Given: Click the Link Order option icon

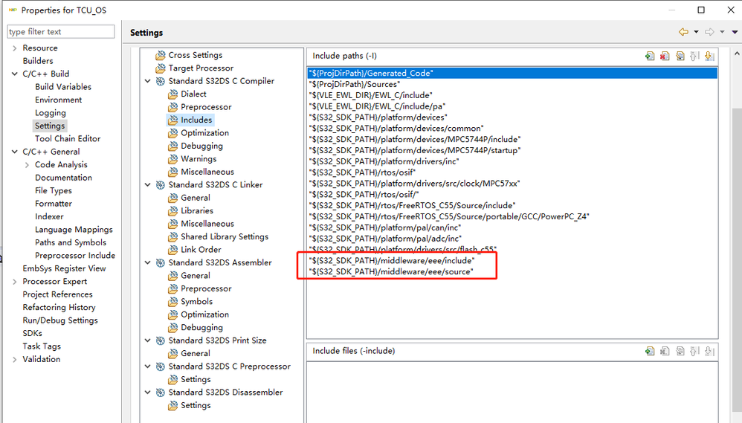Looking at the screenshot, I should [173, 250].
